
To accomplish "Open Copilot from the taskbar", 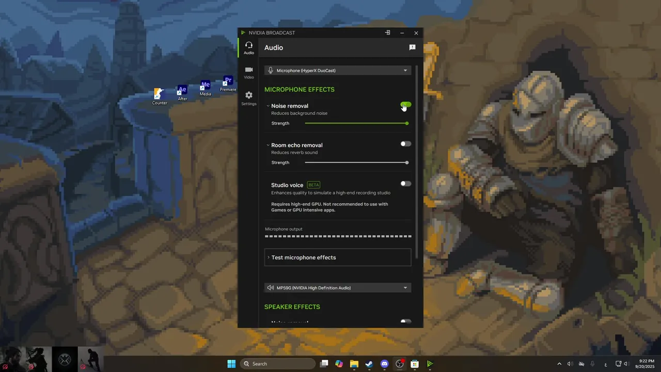I will [x=339, y=364].
